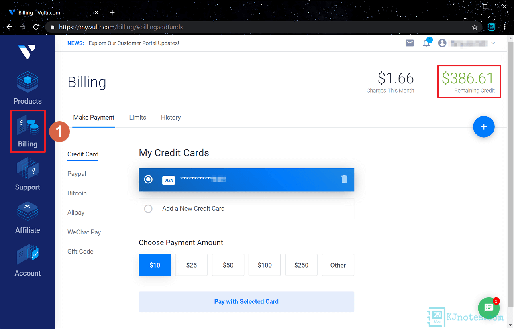Select Add a New Credit Card radio
The height and width of the screenshot is (329, 514).
tap(148, 209)
